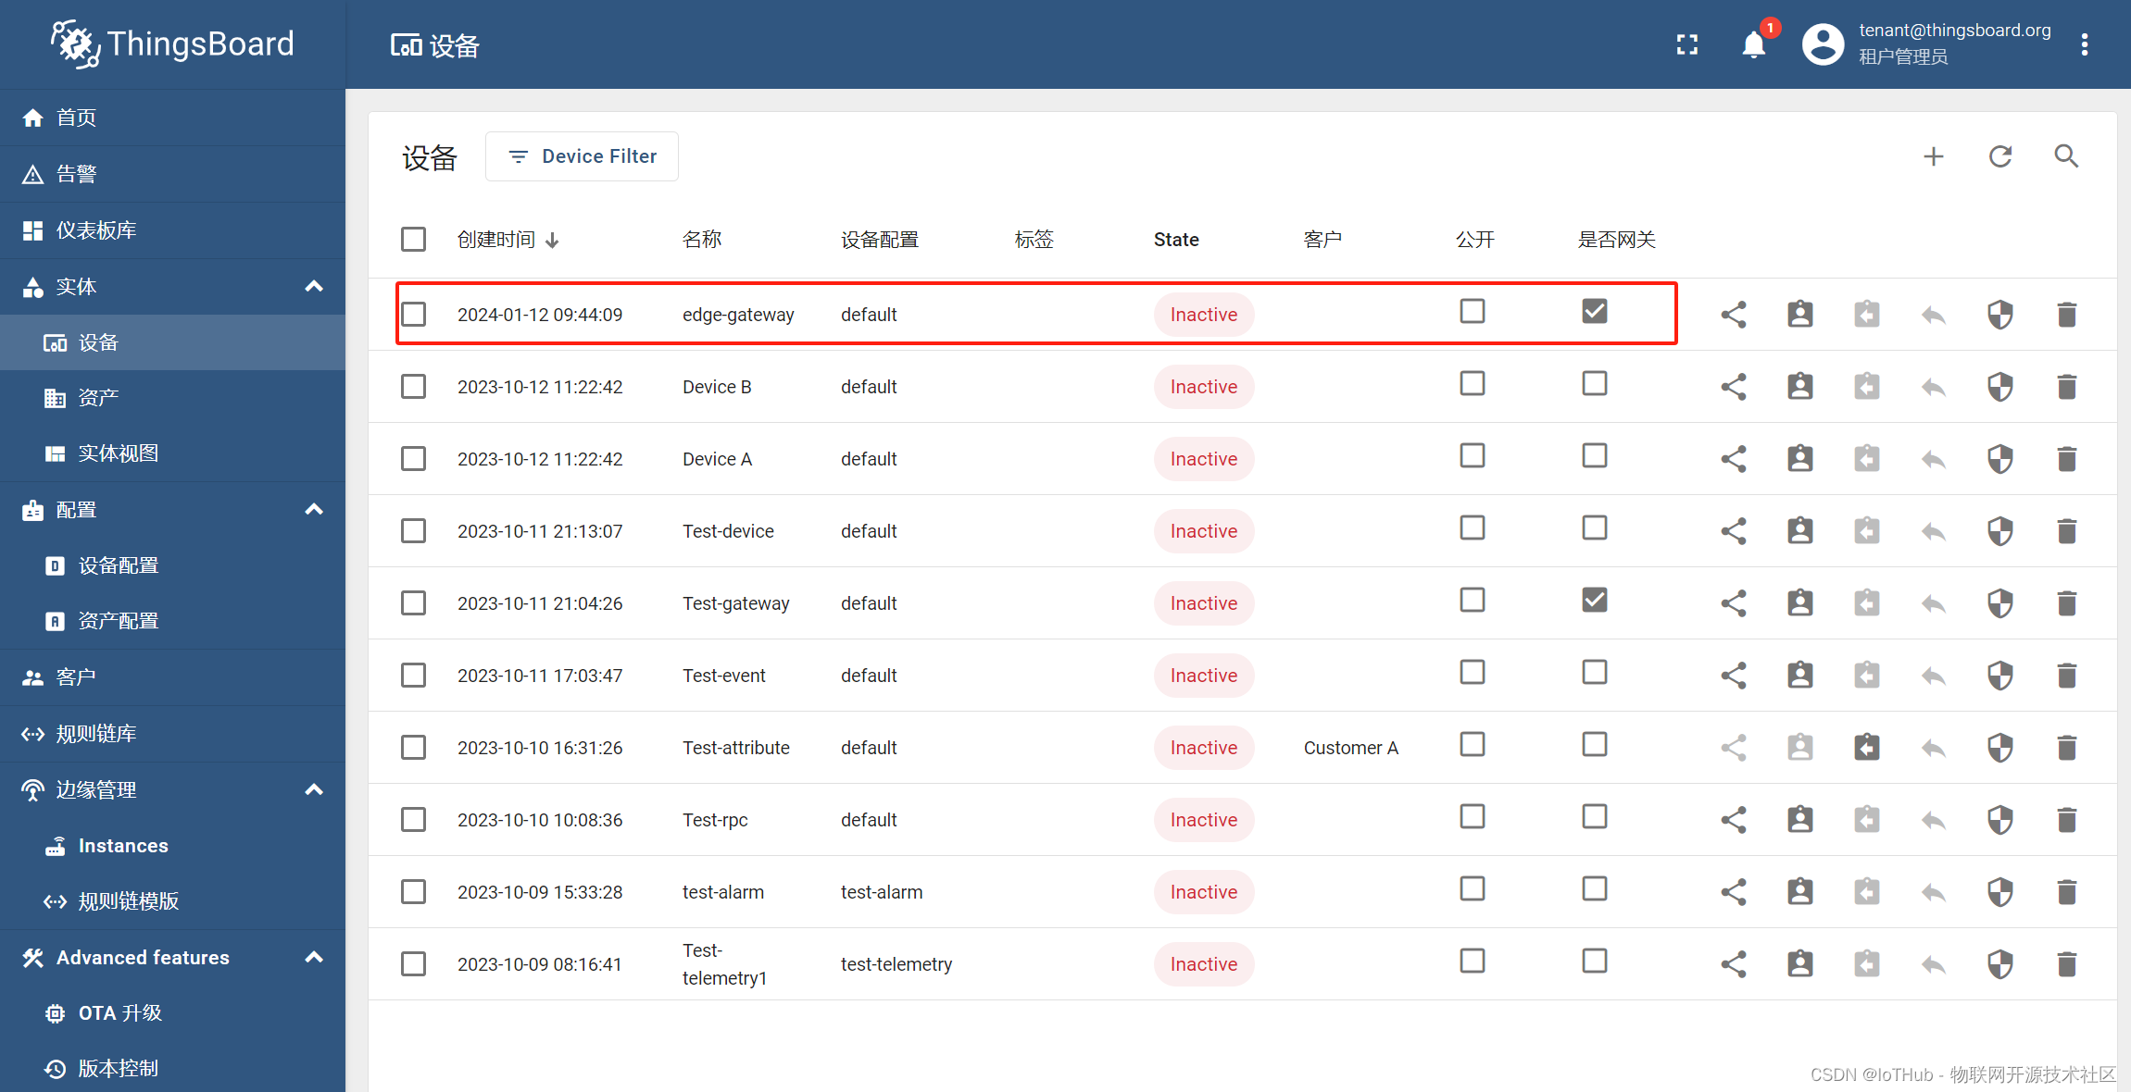
Task: Click the share icon for edge-gateway
Action: click(1733, 314)
